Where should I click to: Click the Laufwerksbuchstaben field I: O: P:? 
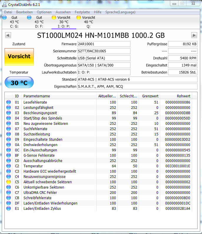[x=104, y=72]
